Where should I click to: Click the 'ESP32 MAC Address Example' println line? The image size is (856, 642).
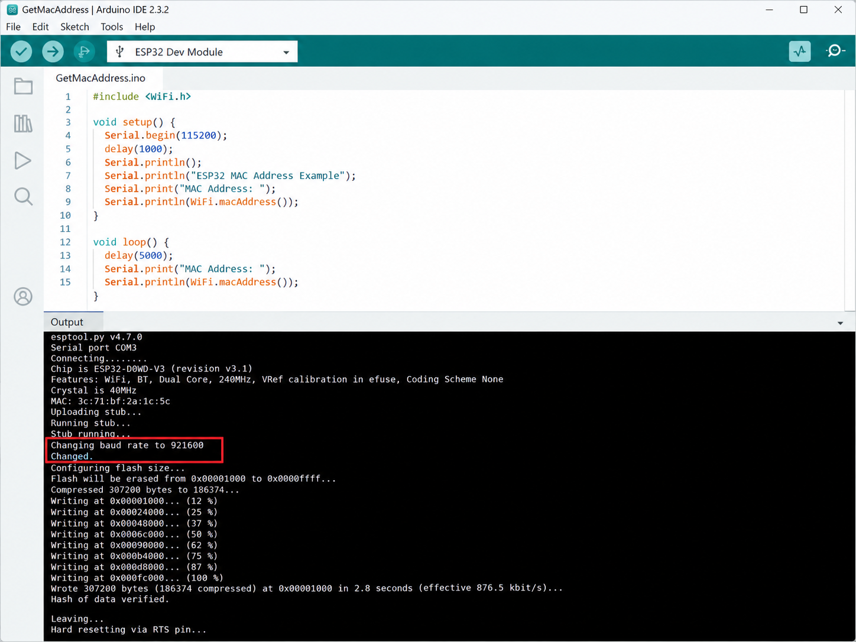pos(230,176)
